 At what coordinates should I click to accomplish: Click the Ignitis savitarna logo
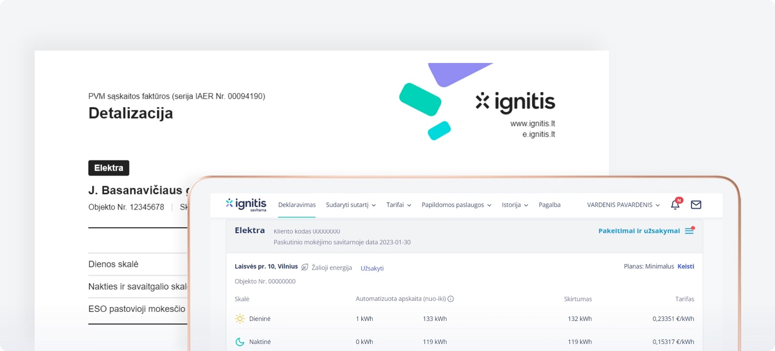246,205
